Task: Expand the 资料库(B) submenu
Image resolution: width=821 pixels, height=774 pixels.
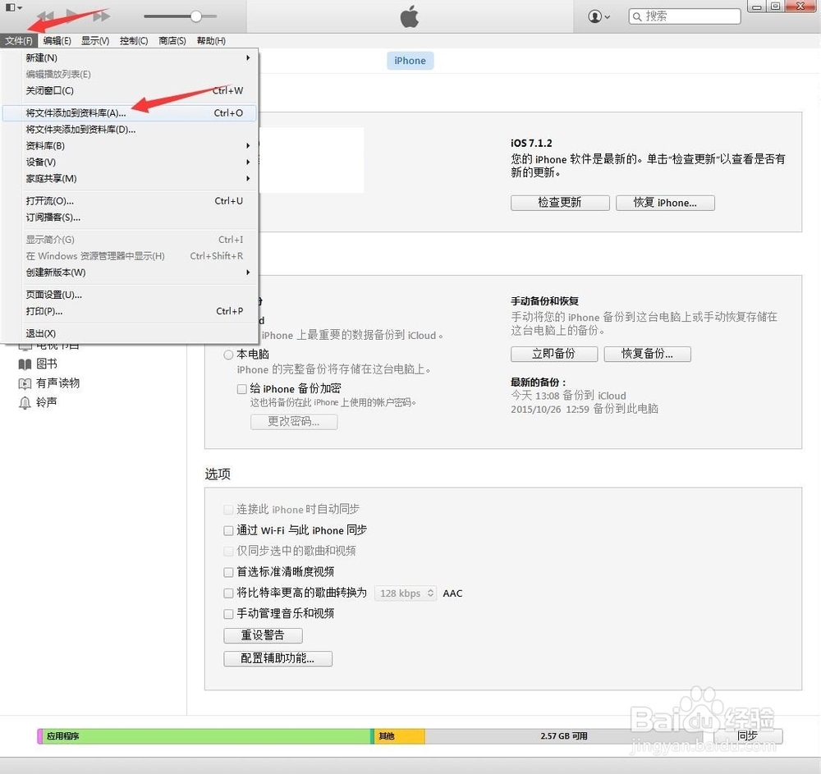Action: click(130, 145)
